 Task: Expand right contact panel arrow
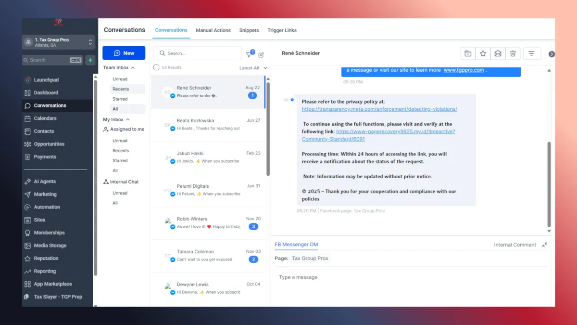click(552, 54)
